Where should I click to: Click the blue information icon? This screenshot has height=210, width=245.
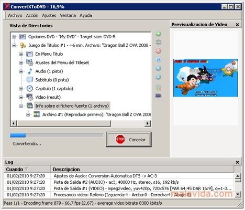158,60
